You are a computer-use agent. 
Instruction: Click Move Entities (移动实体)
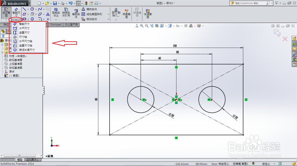tap(89, 19)
